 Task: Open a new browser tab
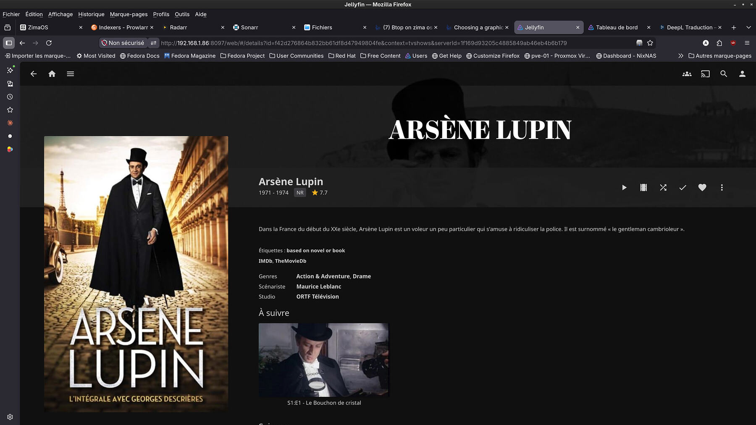tap(734, 27)
